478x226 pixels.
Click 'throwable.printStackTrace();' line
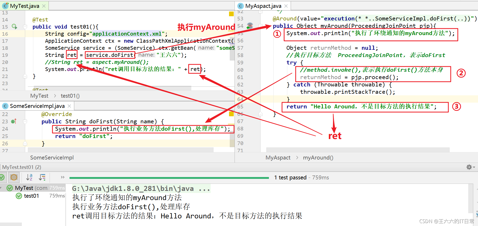348,92
